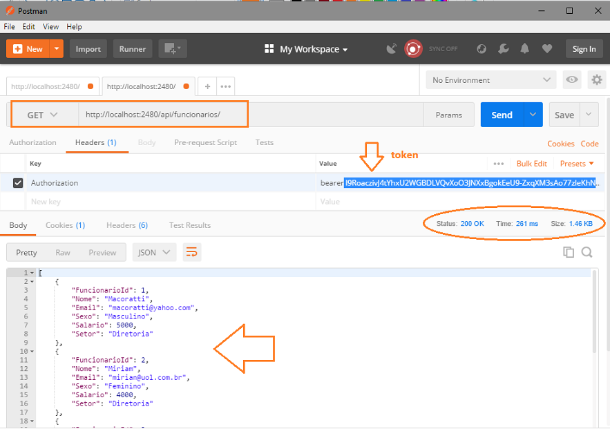
Task: Switch to the response Cookies (1) tab
Action: (x=66, y=225)
